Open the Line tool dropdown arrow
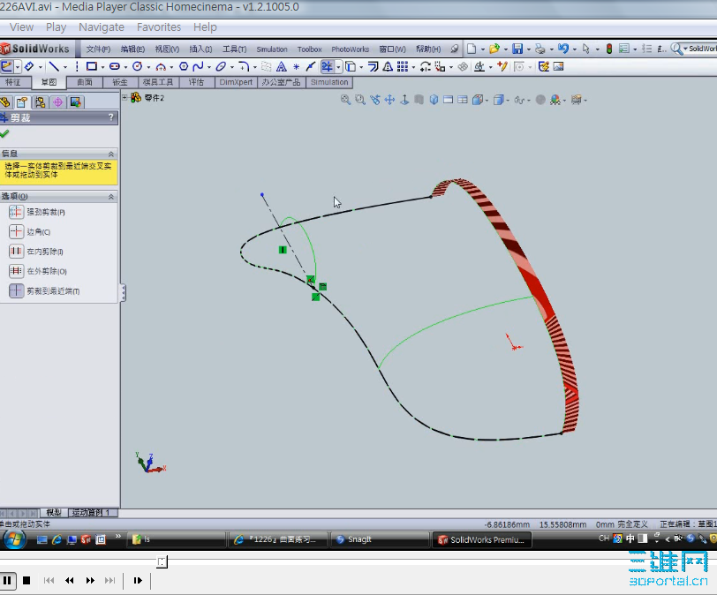The image size is (717, 595). [65, 67]
